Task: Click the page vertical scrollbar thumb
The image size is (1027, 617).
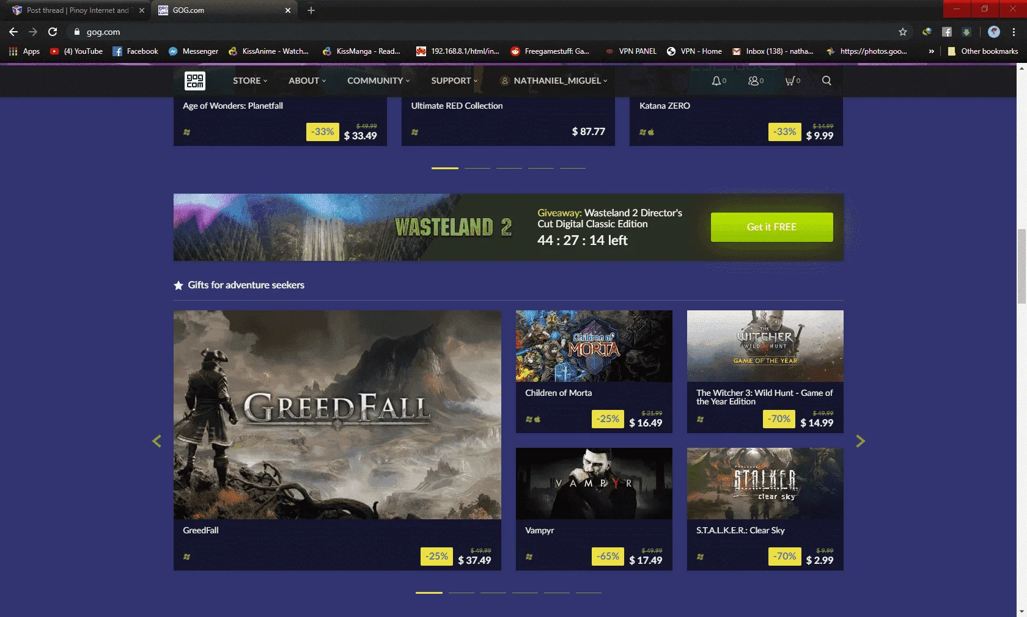Action: pos(1021,266)
